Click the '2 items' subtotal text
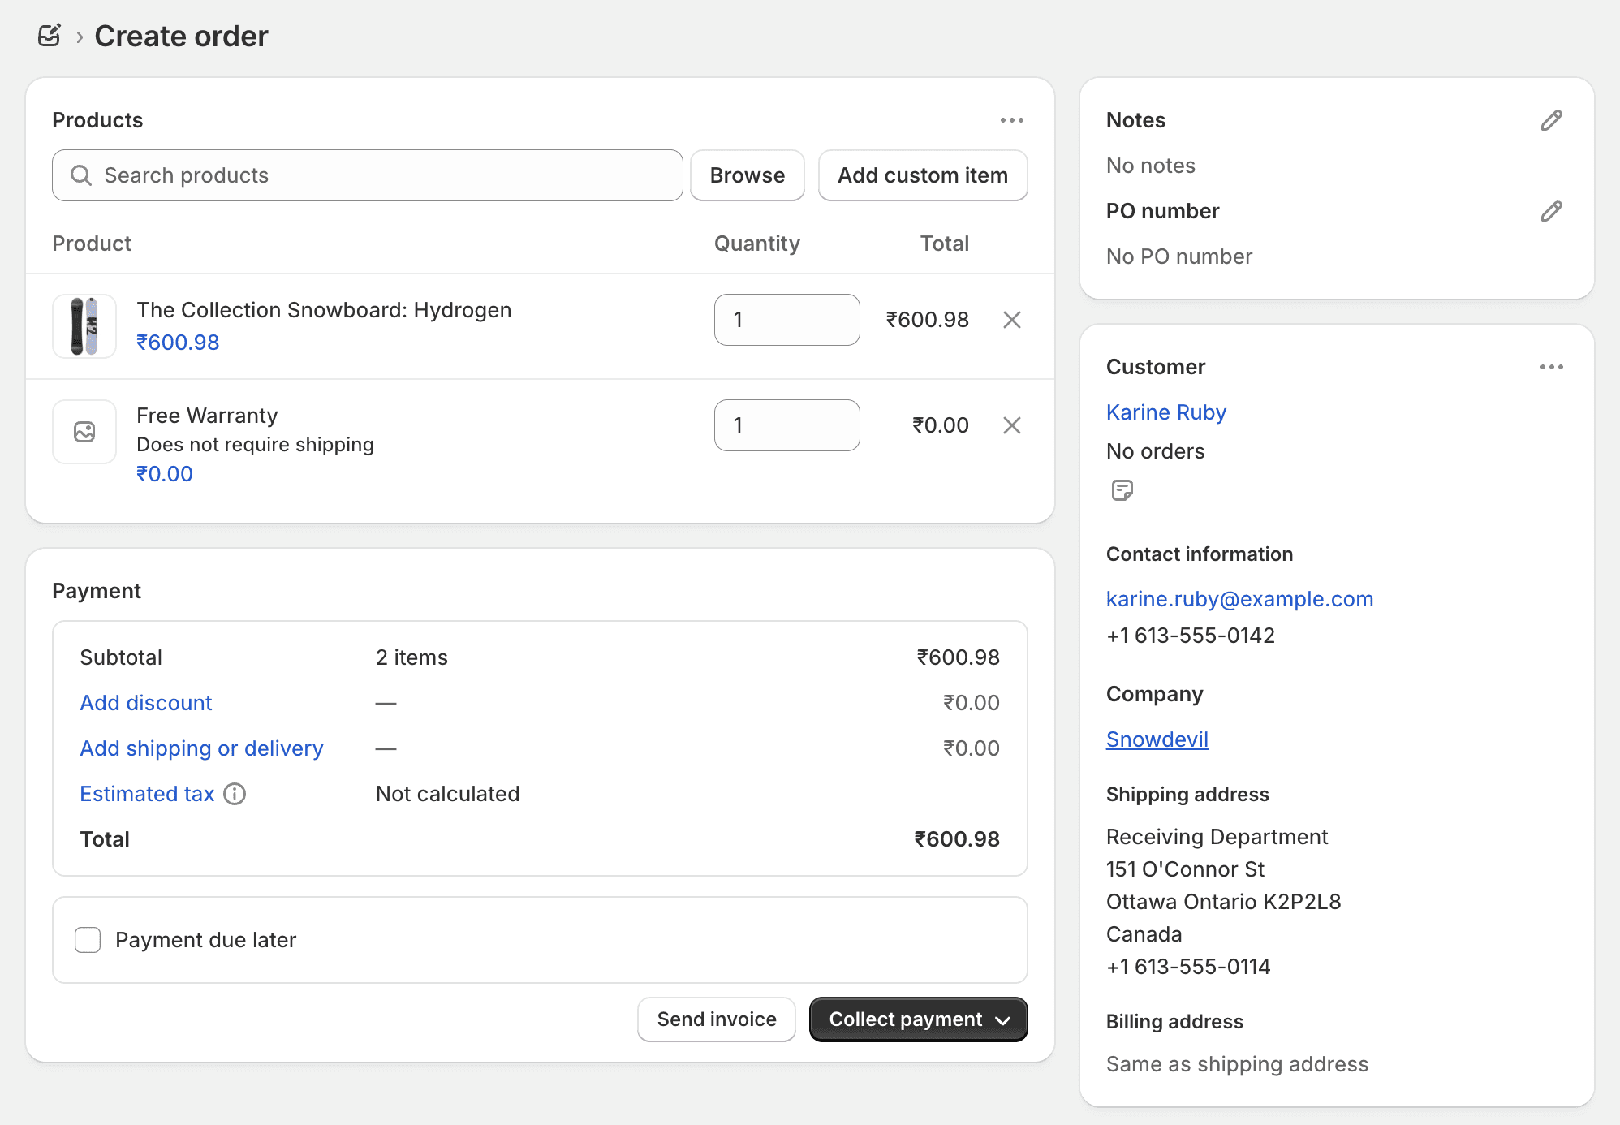Viewport: 1620px width, 1125px height. point(411,657)
